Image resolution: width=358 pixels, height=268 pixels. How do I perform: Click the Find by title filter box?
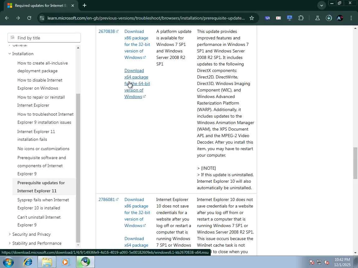coord(44,38)
